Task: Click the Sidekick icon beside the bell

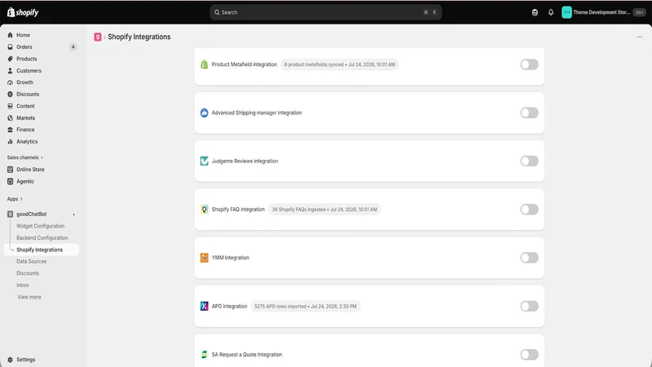Action: tap(535, 12)
